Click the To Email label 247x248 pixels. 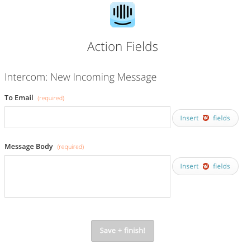point(19,98)
